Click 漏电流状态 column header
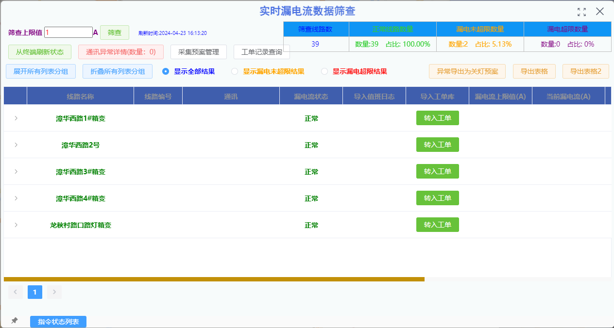Viewport: 614px width, 328px height. click(x=311, y=96)
